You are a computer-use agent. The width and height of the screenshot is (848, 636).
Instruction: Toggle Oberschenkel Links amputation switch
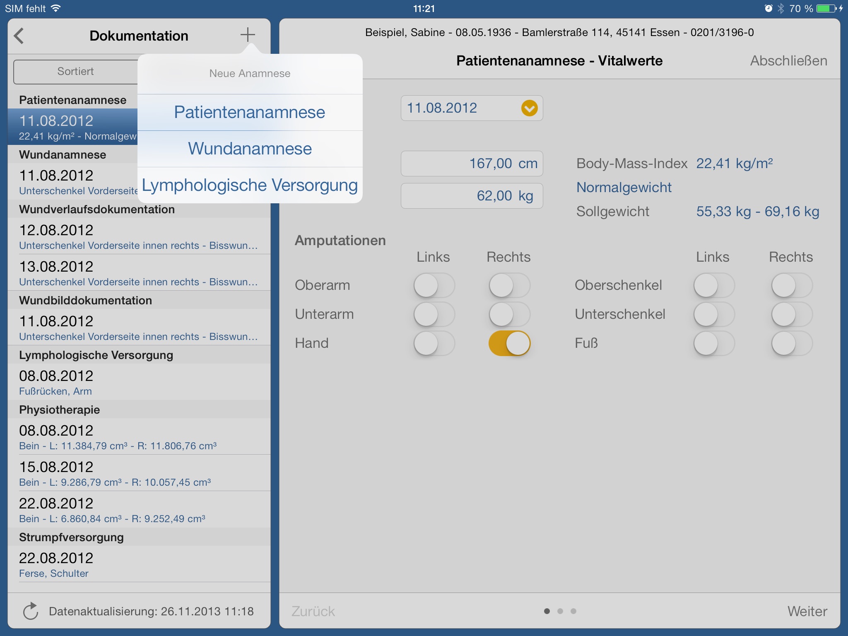pyautogui.click(x=714, y=285)
